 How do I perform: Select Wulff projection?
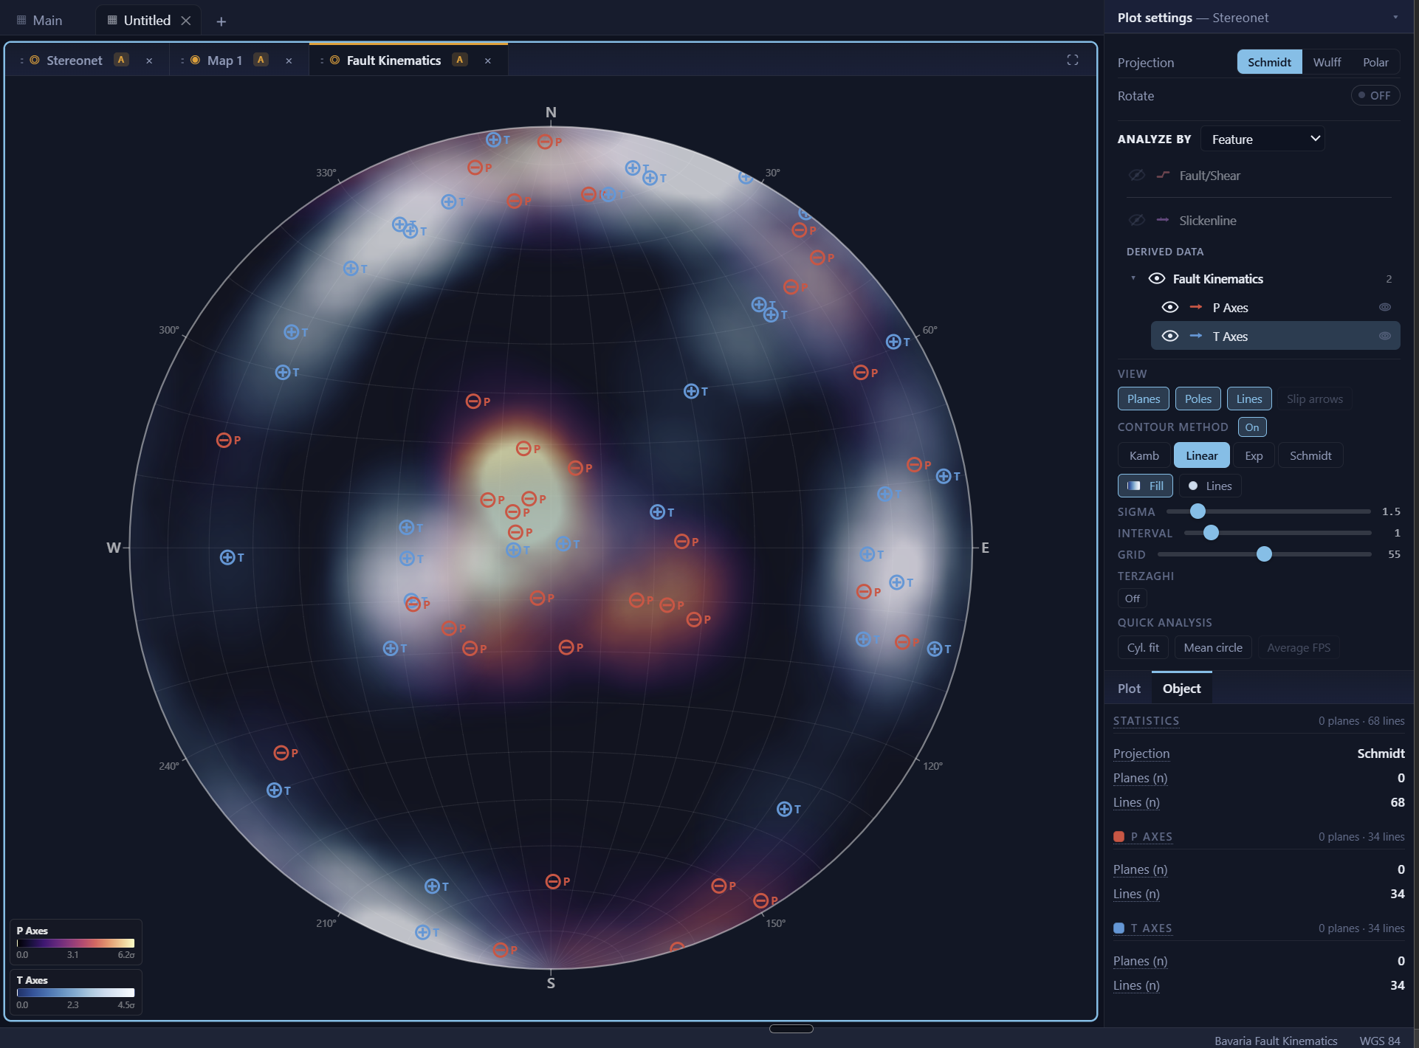coord(1327,62)
